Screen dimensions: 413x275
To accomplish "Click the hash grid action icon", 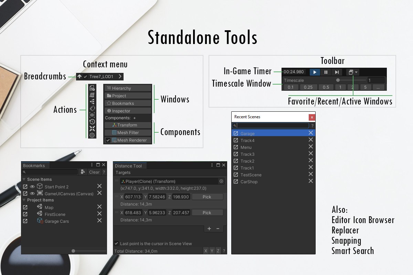I will tap(92, 95).
